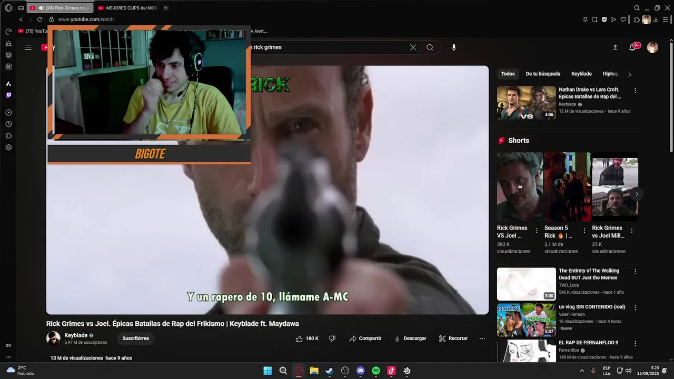Open History clock in sidebar
The height and width of the screenshot is (379, 674).
point(8,124)
